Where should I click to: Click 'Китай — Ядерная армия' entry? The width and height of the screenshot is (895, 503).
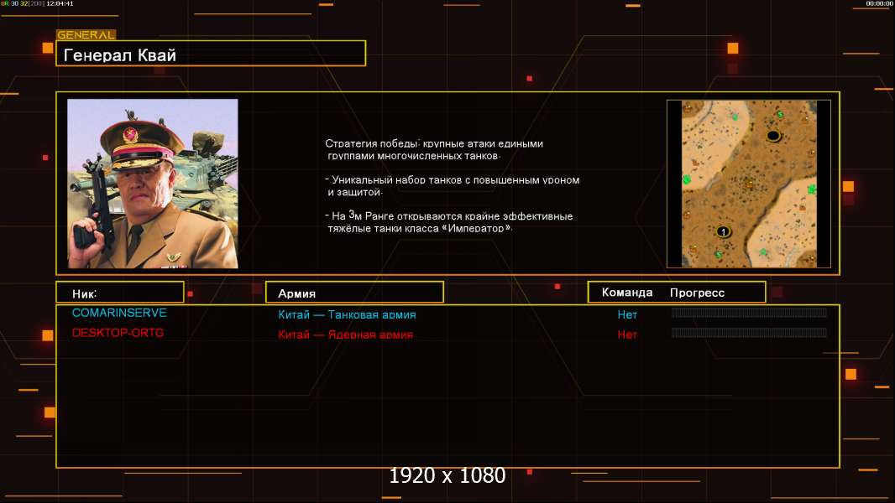(x=345, y=334)
